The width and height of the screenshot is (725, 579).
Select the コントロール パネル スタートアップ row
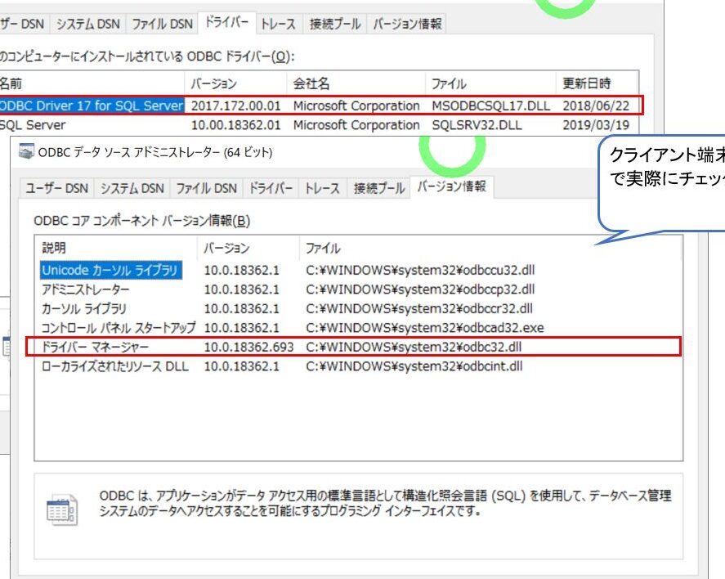tap(119, 328)
